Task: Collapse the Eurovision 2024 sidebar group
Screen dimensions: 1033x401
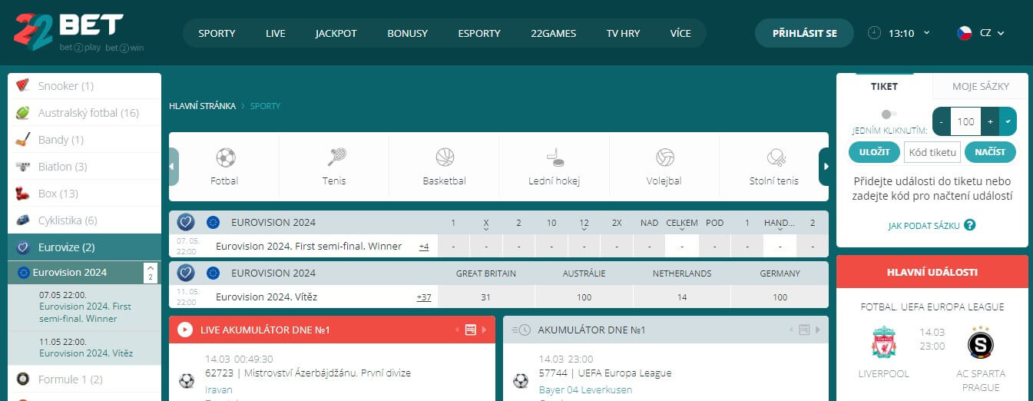Action: click(x=151, y=272)
